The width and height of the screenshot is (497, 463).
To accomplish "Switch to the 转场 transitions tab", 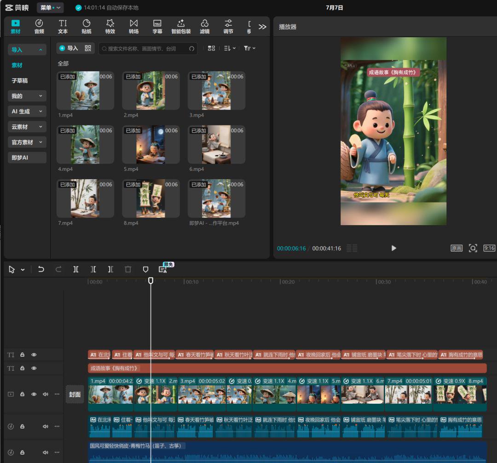I will (x=133, y=26).
